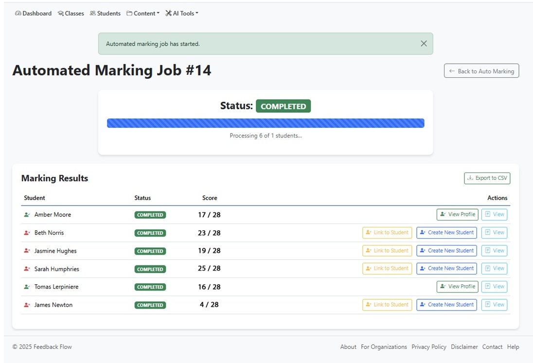Click the Back to Auto Marking button

click(x=481, y=70)
